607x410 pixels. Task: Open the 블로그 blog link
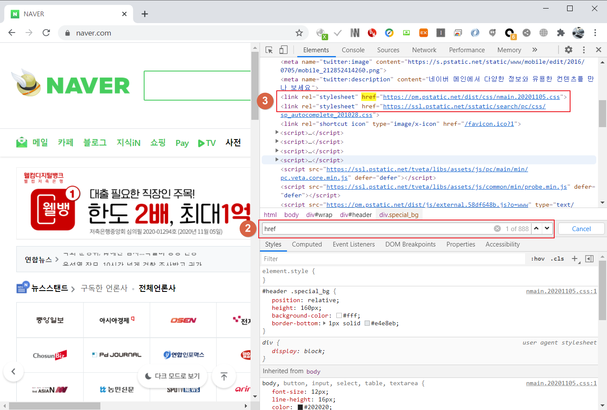tap(95, 143)
